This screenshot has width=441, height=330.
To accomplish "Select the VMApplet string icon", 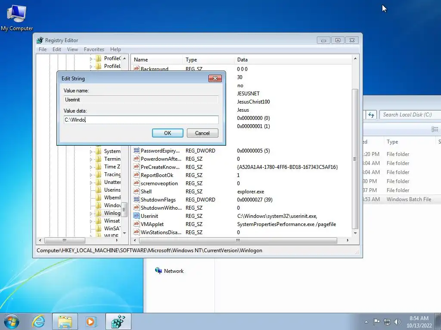I will tap(137, 223).
